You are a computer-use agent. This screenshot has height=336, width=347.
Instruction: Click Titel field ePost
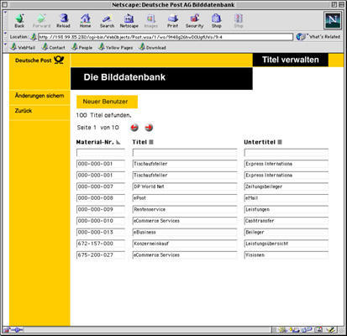pos(185,198)
